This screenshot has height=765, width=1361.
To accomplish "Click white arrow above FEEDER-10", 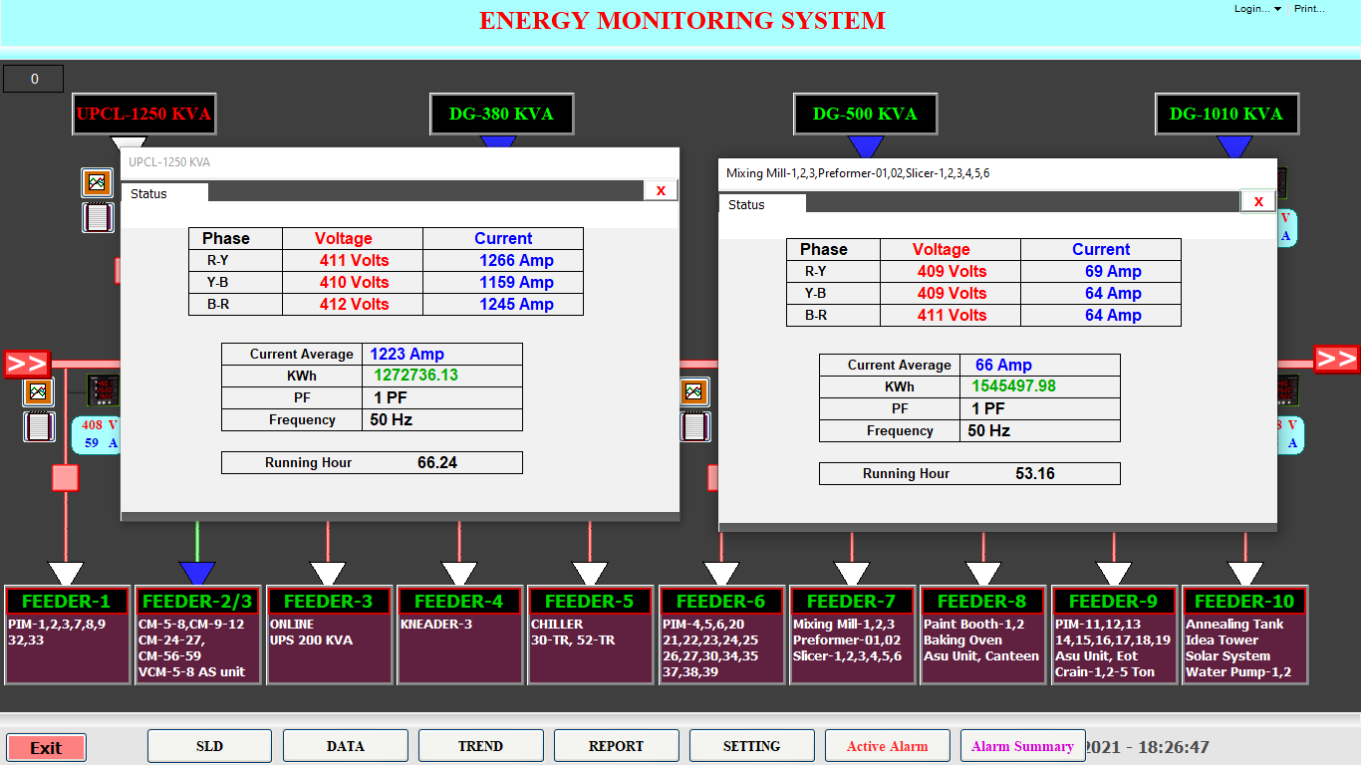I will tap(1244, 574).
